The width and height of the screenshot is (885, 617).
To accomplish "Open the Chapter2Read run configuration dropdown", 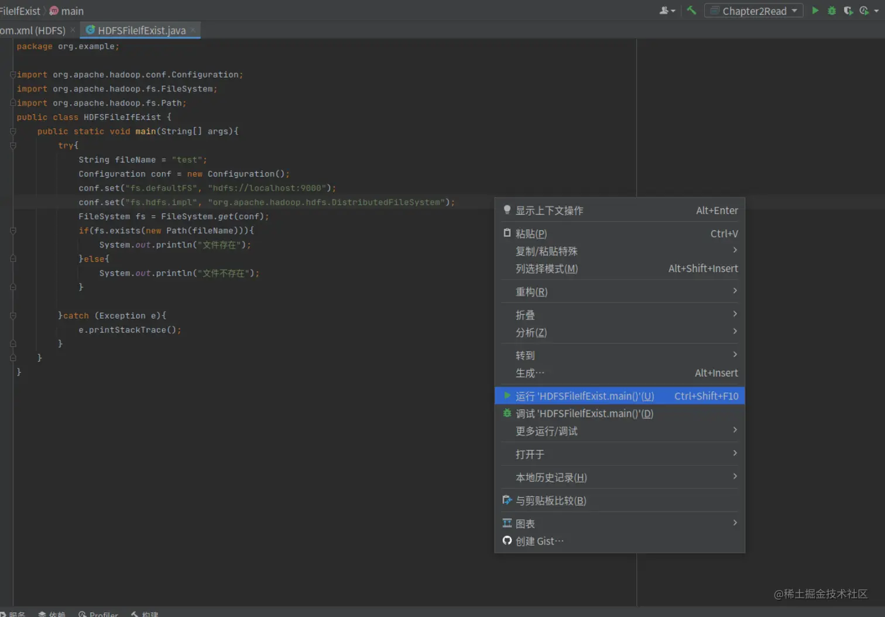I will point(753,11).
